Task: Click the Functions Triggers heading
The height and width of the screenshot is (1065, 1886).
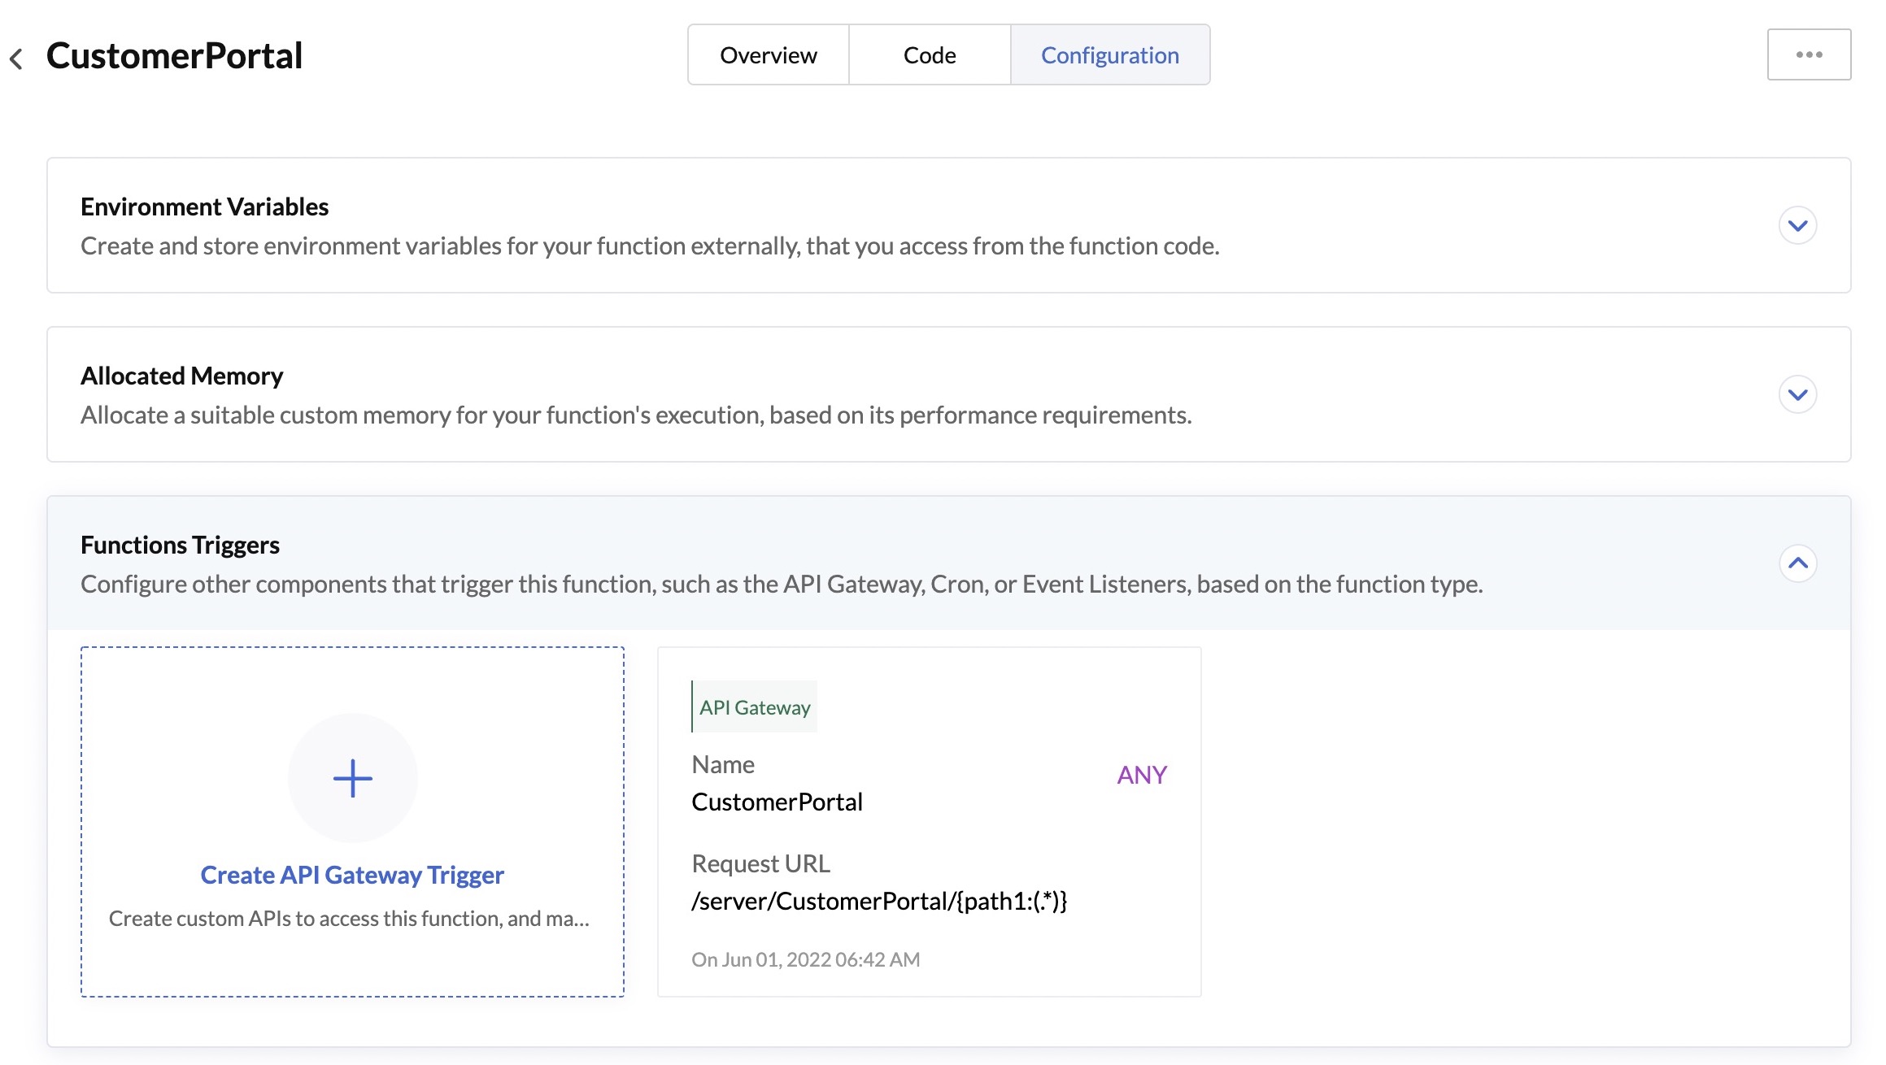Action: (x=179, y=545)
